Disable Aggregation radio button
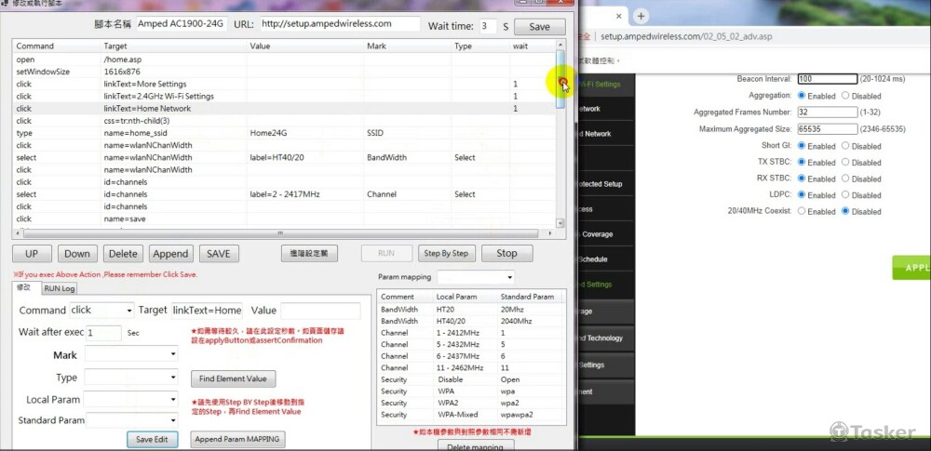Image resolution: width=931 pixels, height=451 pixels. [845, 96]
